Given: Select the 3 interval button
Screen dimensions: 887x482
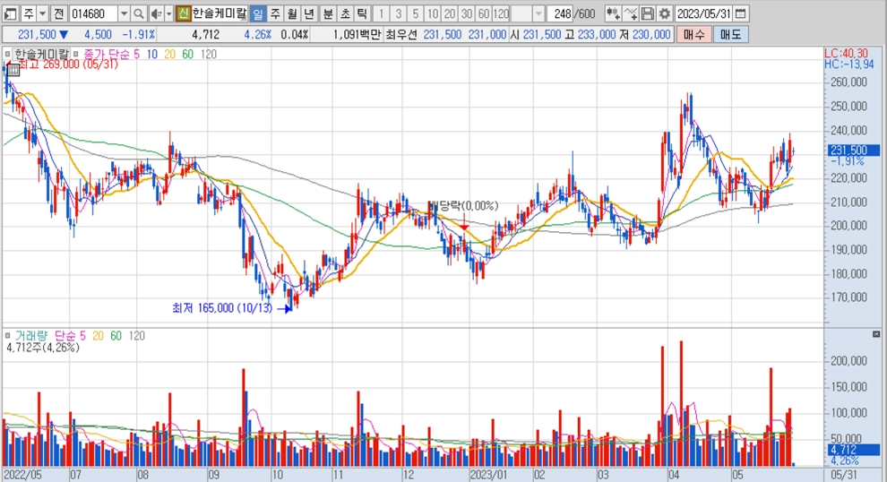Looking at the screenshot, I should pos(398,13).
